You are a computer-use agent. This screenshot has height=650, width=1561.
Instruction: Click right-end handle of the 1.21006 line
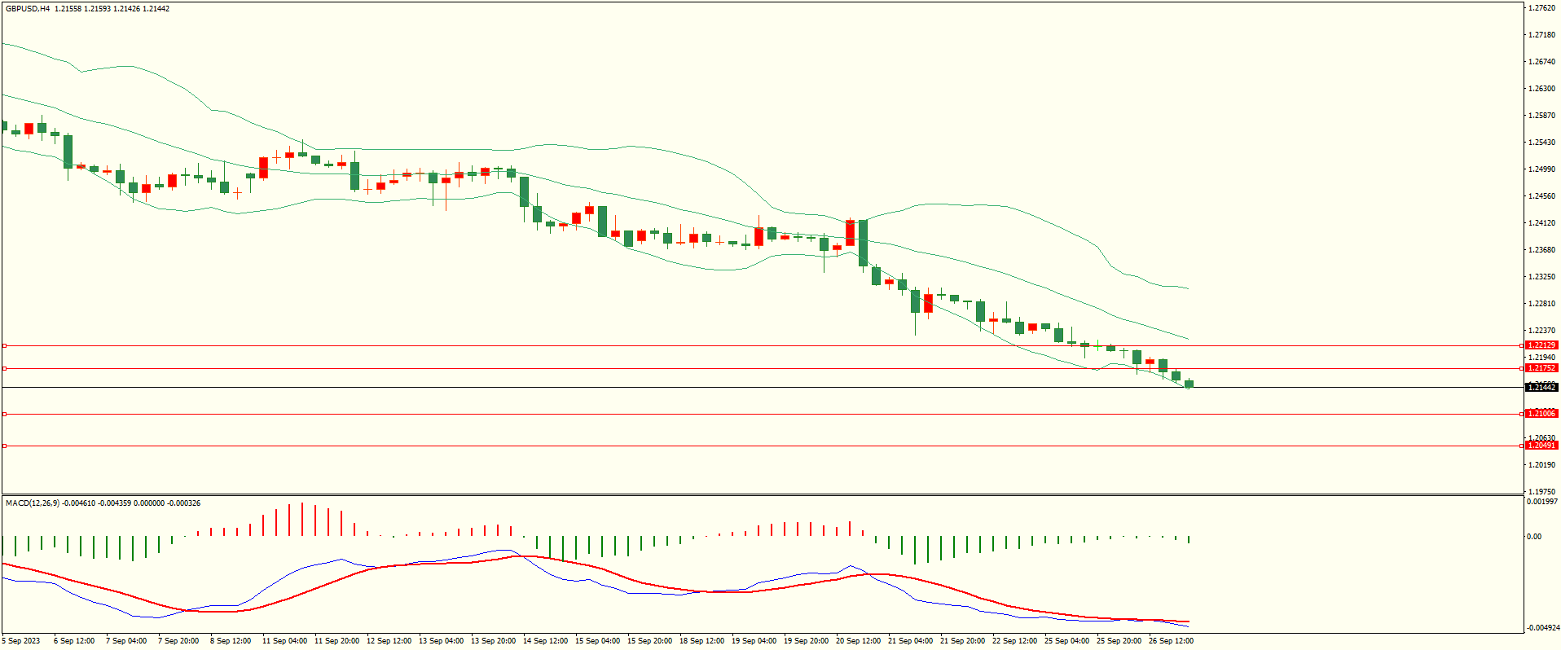[1522, 414]
